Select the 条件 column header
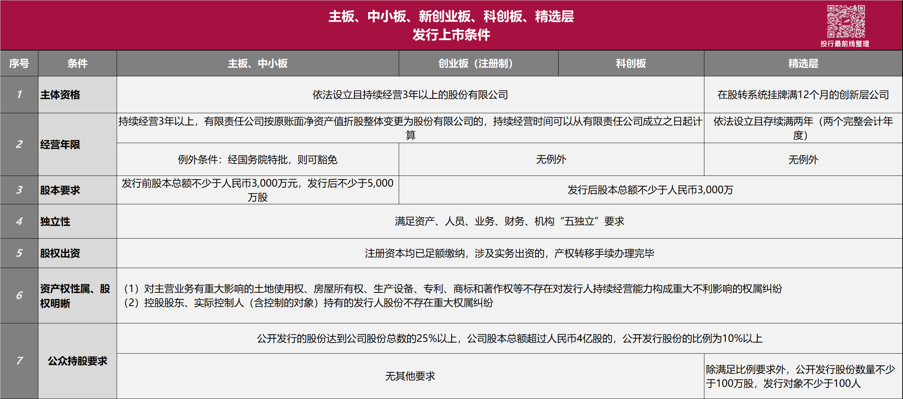This screenshot has height=399, width=903. click(x=78, y=63)
